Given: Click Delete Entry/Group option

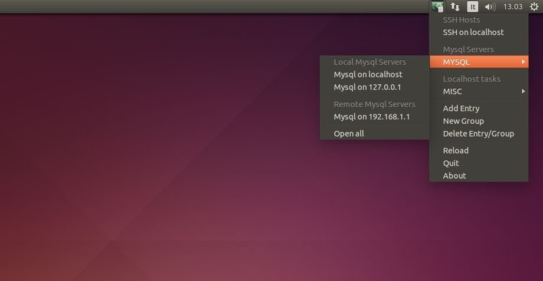Looking at the screenshot, I should pyautogui.click(x=478, y=134).
